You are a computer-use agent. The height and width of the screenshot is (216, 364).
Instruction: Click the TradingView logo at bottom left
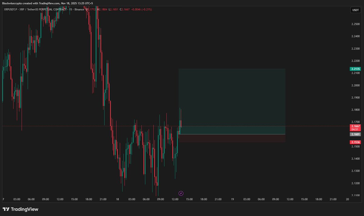click(20, 209)
